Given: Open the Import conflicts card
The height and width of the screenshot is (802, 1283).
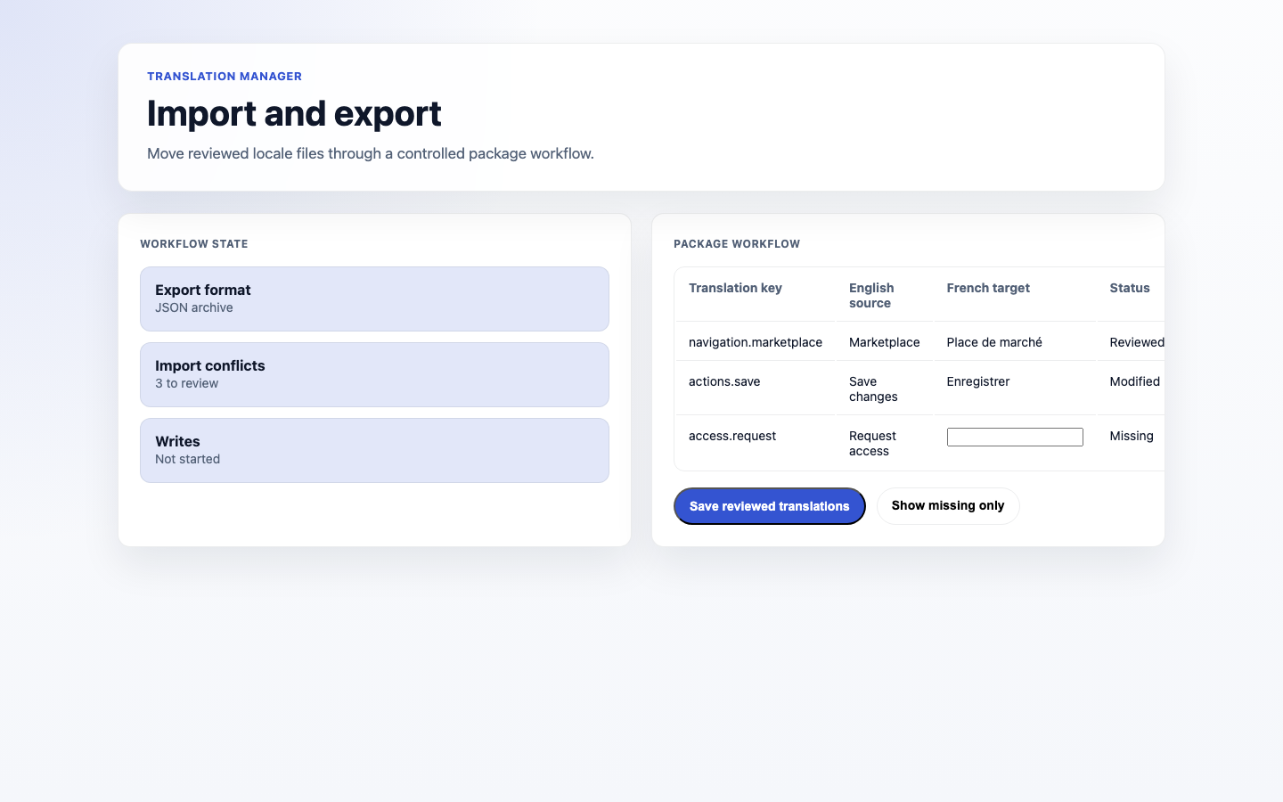Looking at the screenshot, I should pos(374,374).
